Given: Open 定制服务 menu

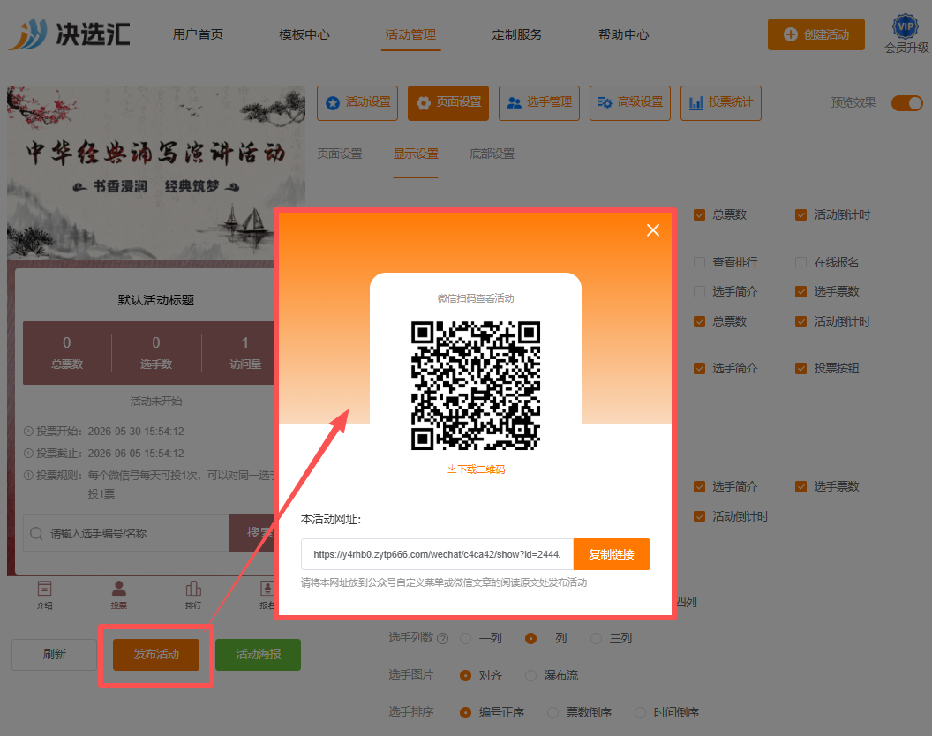Looking at the screenshot, I should pyautogui.click(x=517, y=34).
